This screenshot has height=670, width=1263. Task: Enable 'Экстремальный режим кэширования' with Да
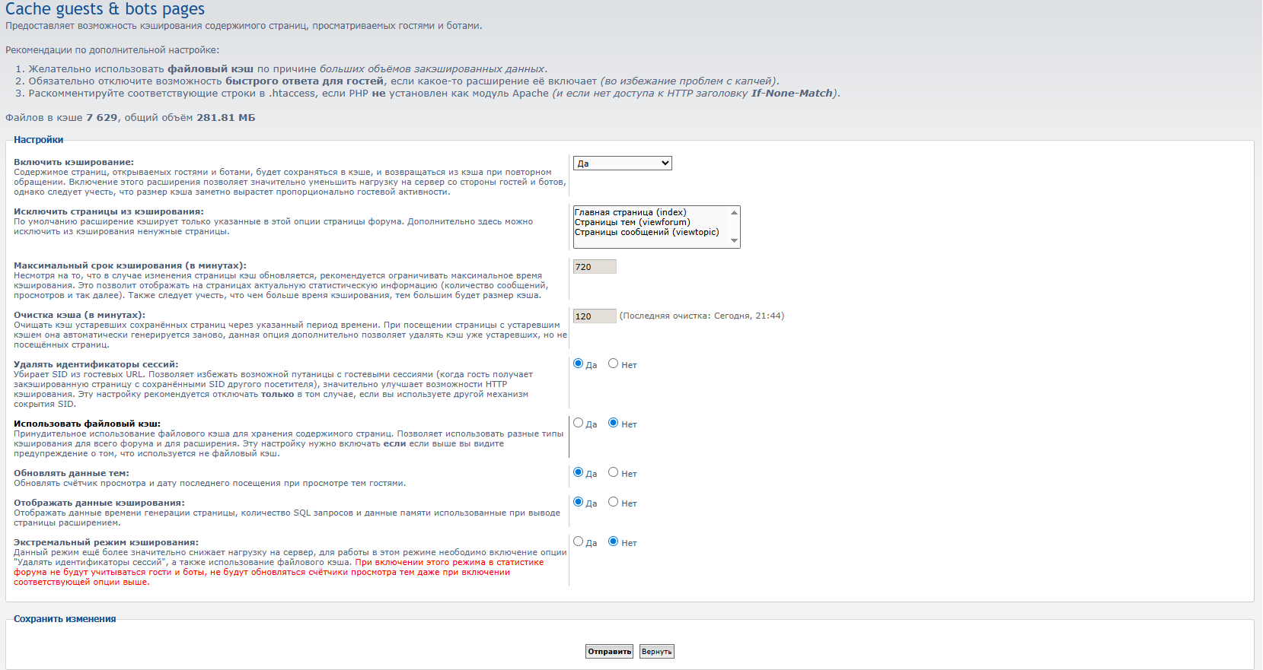579,542
